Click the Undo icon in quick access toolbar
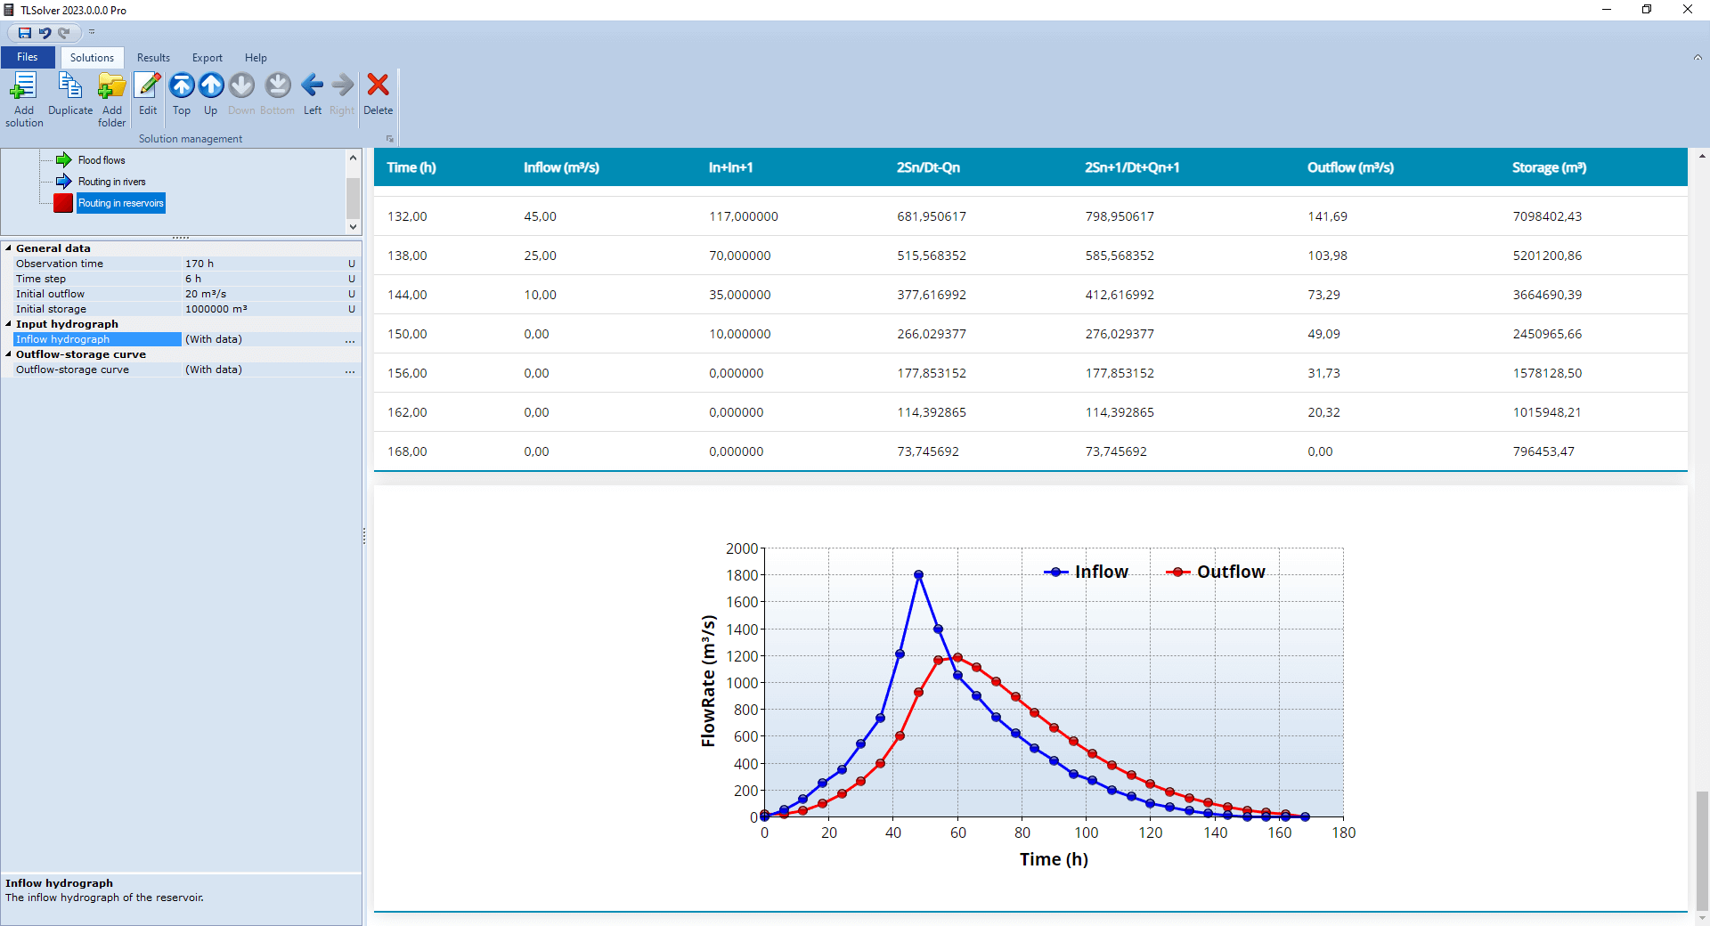 45,33
